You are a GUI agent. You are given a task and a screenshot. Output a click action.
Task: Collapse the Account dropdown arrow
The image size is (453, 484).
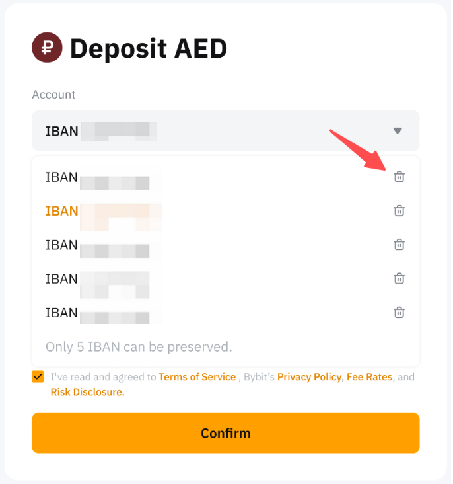398,131
